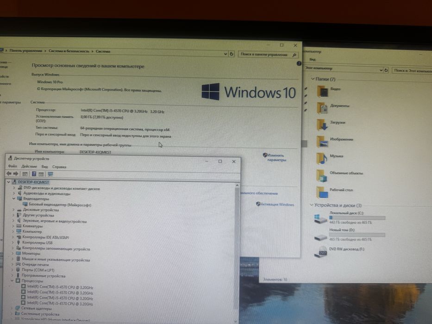Click the Новый том (D:) usage bar

point(357,235)
